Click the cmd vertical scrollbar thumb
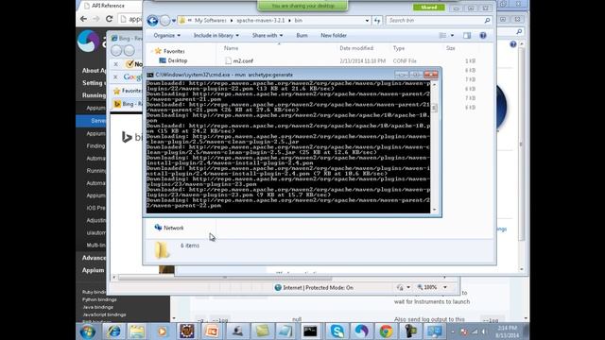Viewport: 605px width, 340px height. (435, 108)
